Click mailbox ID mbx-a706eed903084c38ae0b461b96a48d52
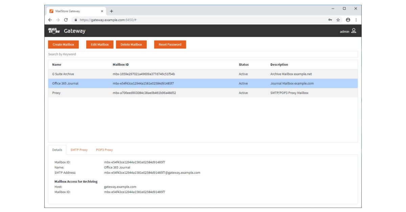 (x=144, y=93)
